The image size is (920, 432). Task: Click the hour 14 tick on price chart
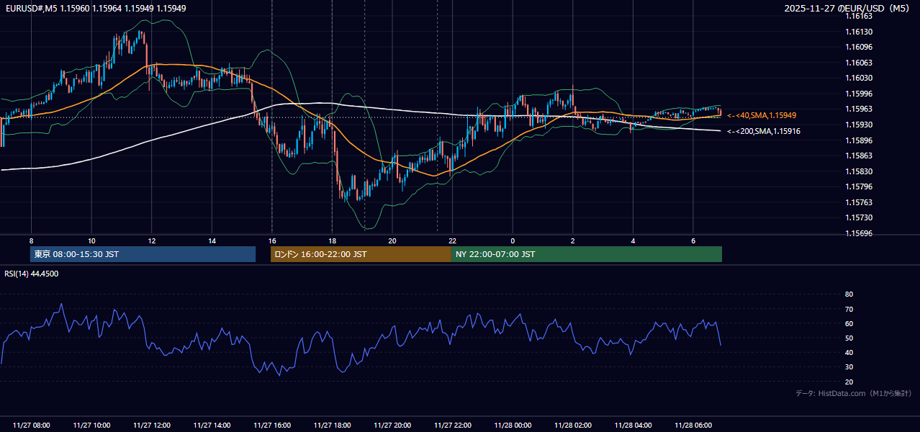coord(212,240)
